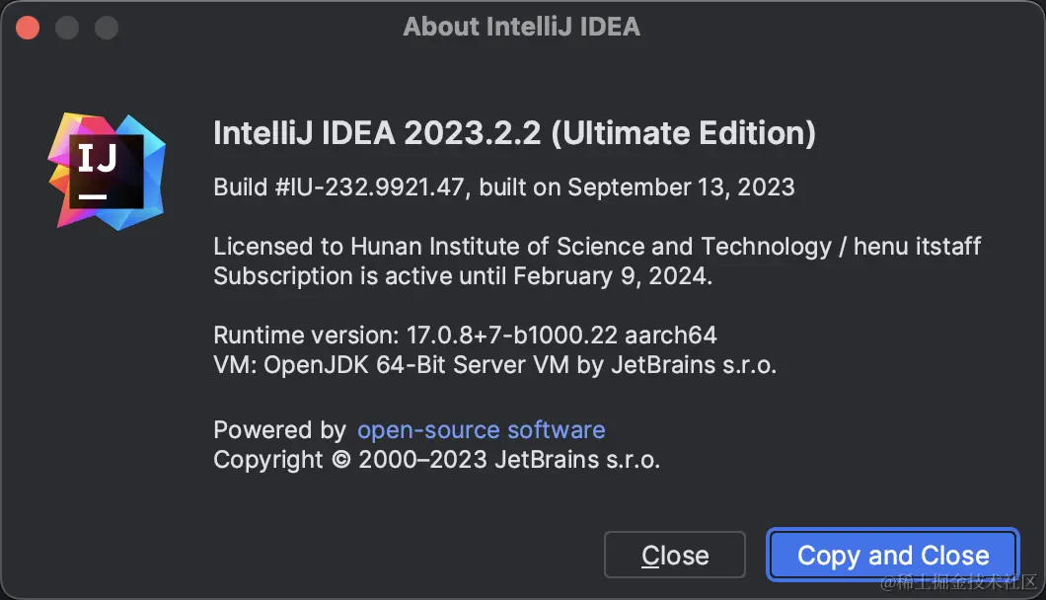Viewport: 1046px width, 600px height.
Task: Click the disabled zoom window button
Action: [x=106, y=27]
